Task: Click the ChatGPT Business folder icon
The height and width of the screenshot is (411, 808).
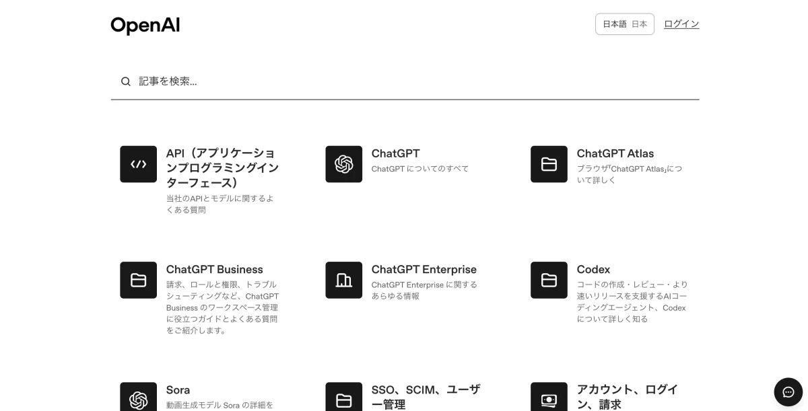Action: (x=138, y=280)
